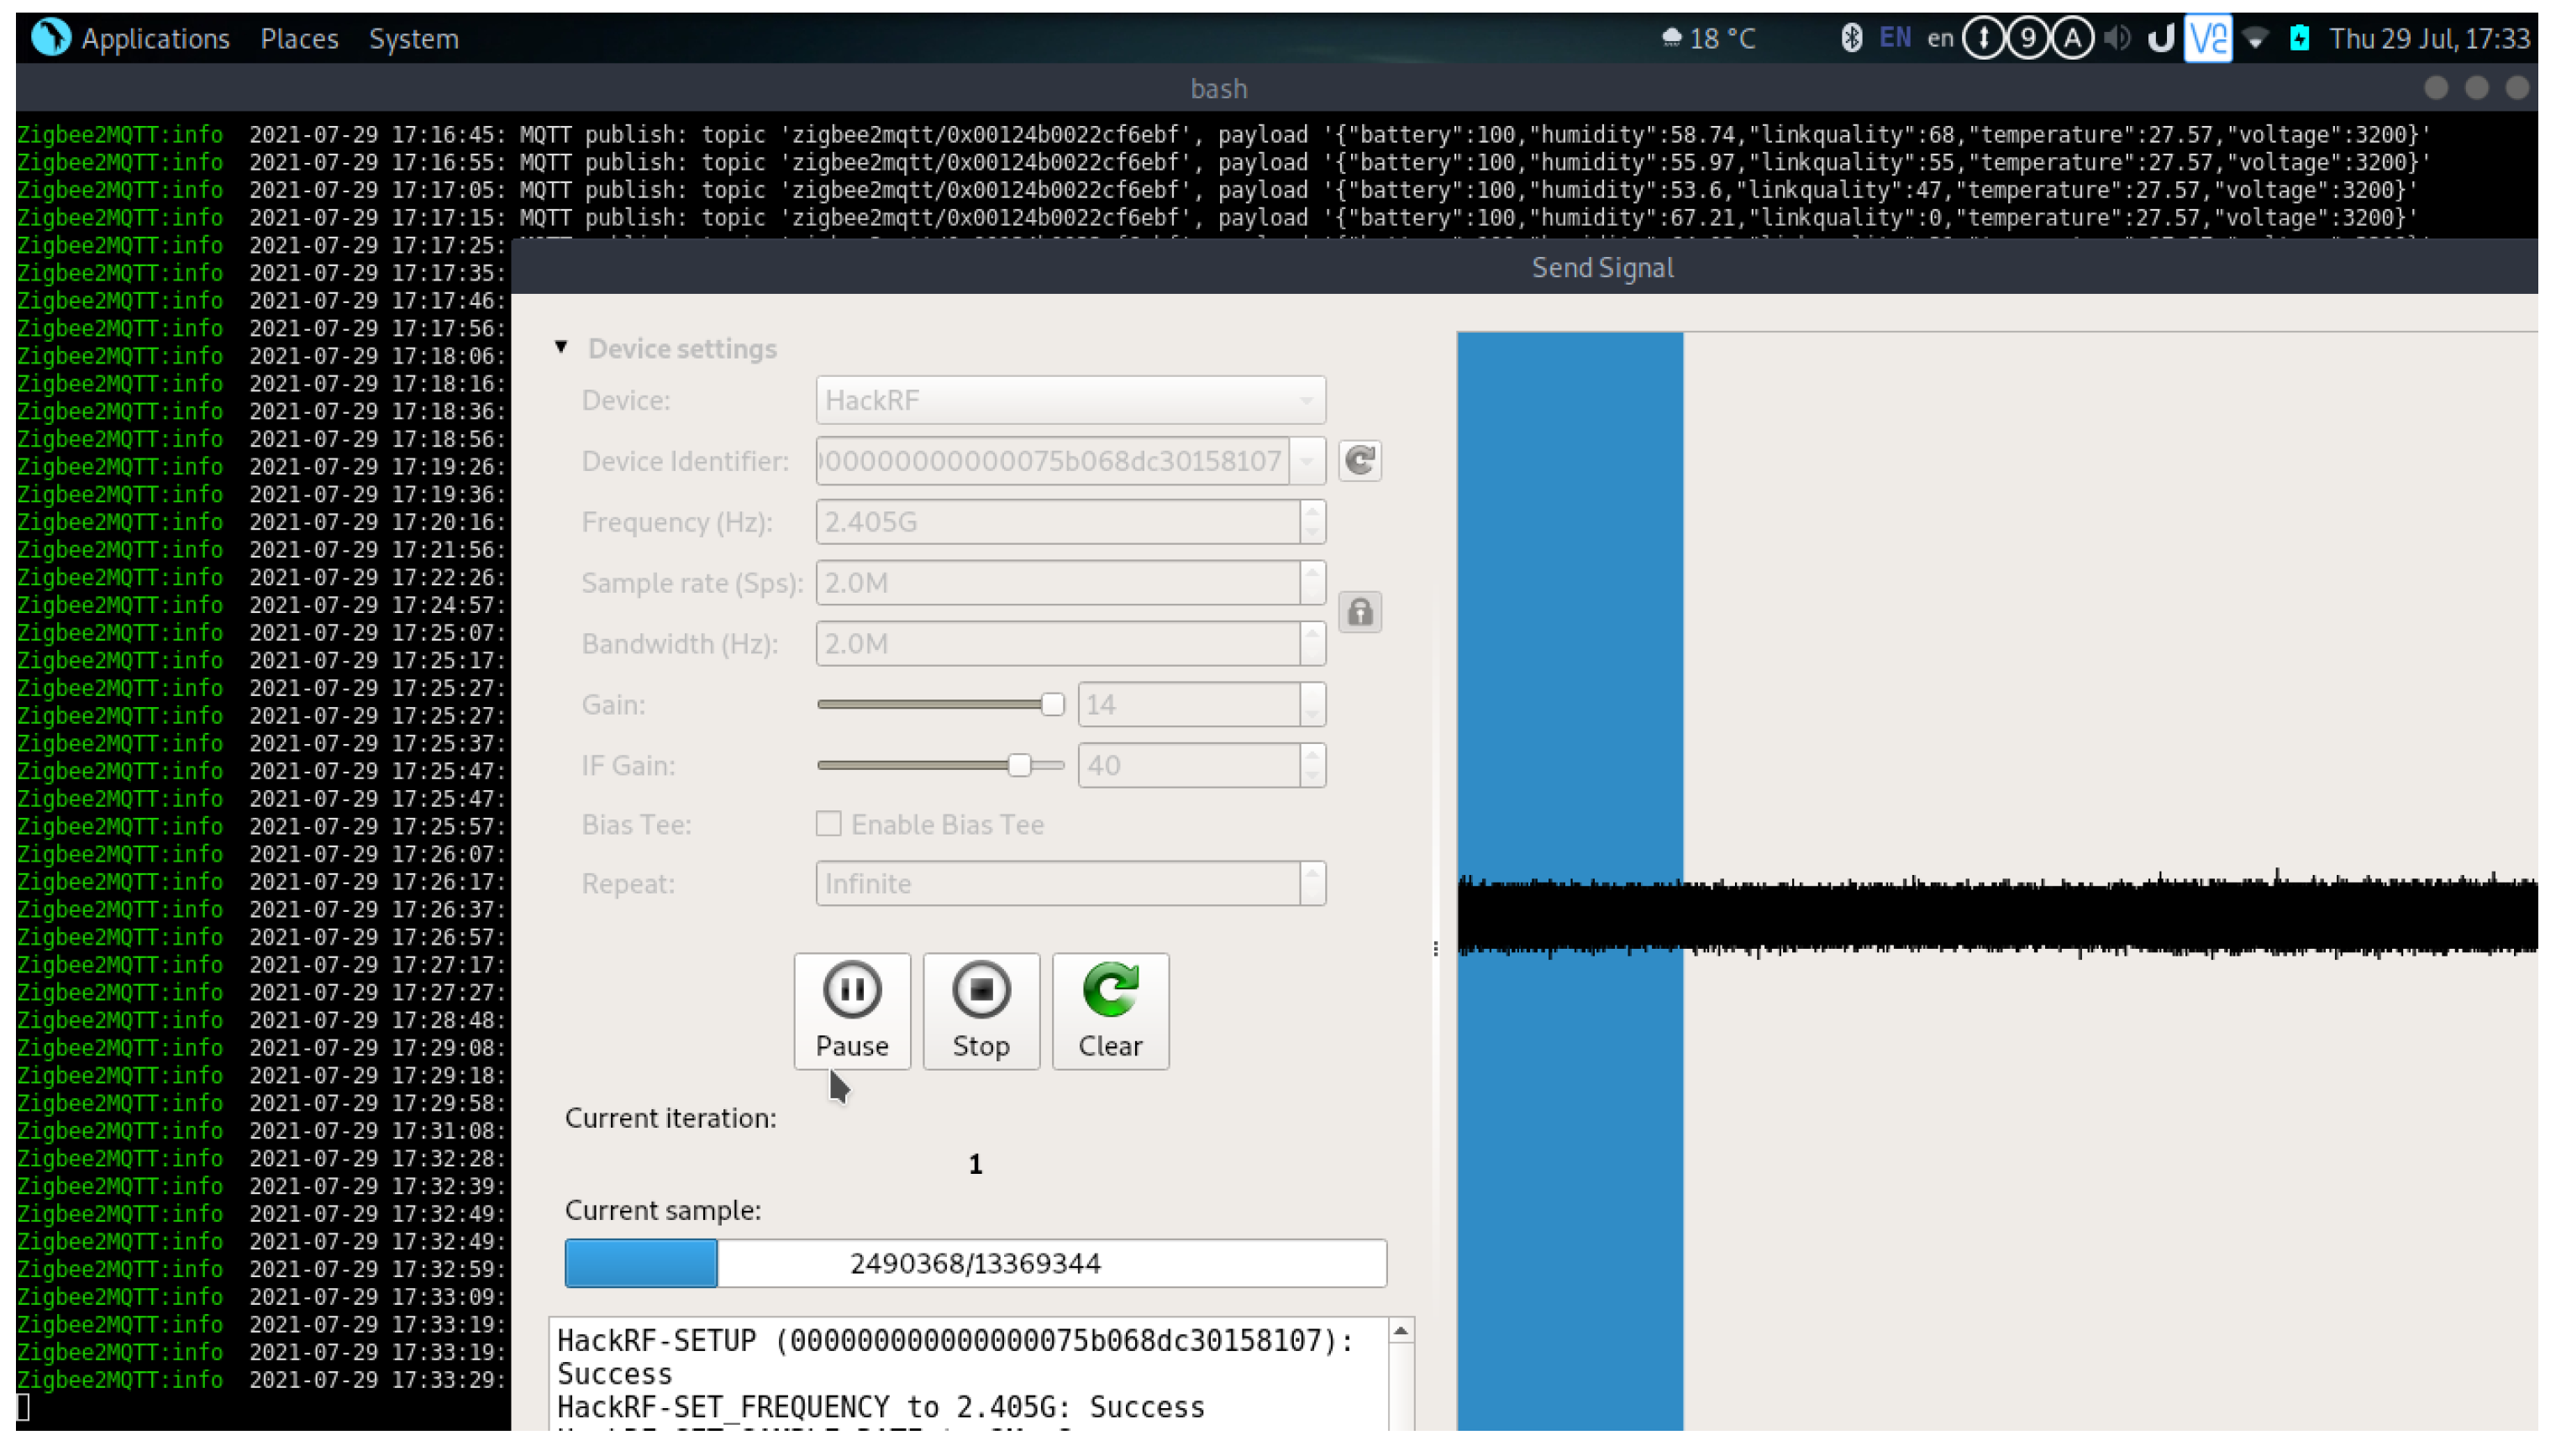Click the volume speaker tray icon
2561x1456 pixels.
pyautogui.click(x=2116, y=38)
